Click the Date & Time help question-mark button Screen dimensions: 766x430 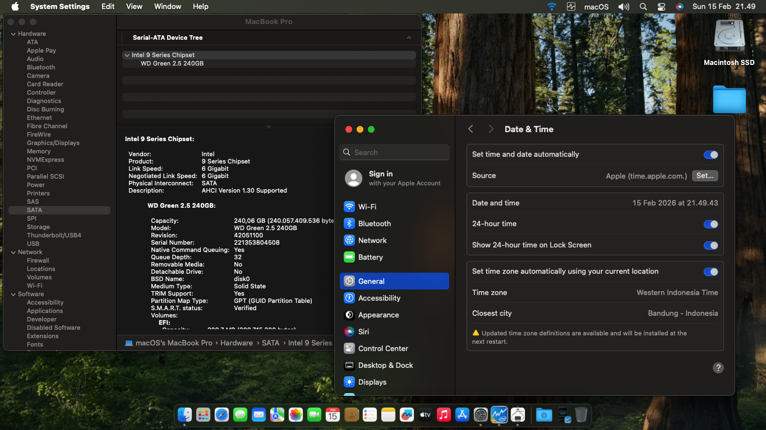718,368
